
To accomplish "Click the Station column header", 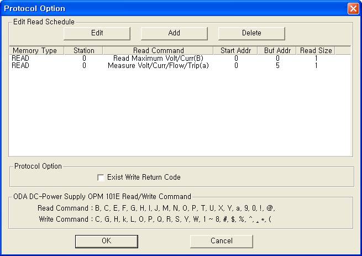I will (83, 50).
